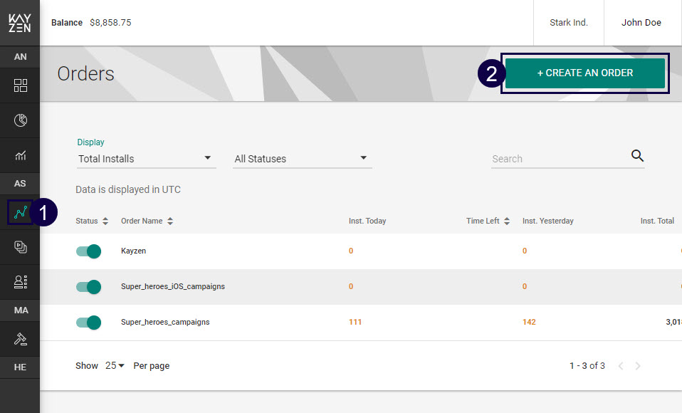Sort the table by Order Name
This screenshot has width=682, height=413.
[147, 221]
